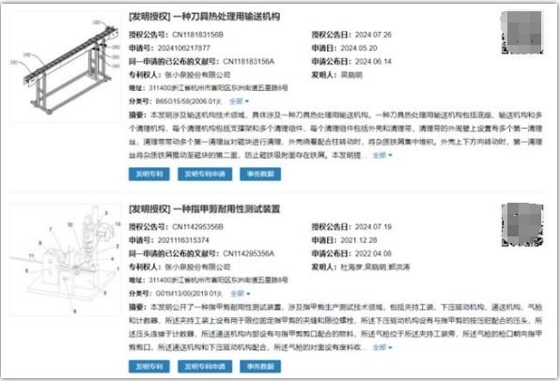Click published document number CN118183156A
This screenshot has height=381, width=560.
click(x=249, y=61)
